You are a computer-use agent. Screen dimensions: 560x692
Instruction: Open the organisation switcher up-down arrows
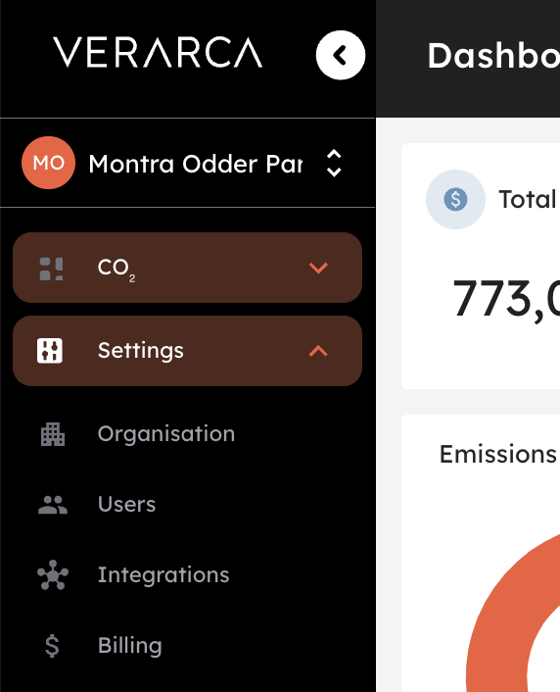pyautogui.click(x=334, y=164)
